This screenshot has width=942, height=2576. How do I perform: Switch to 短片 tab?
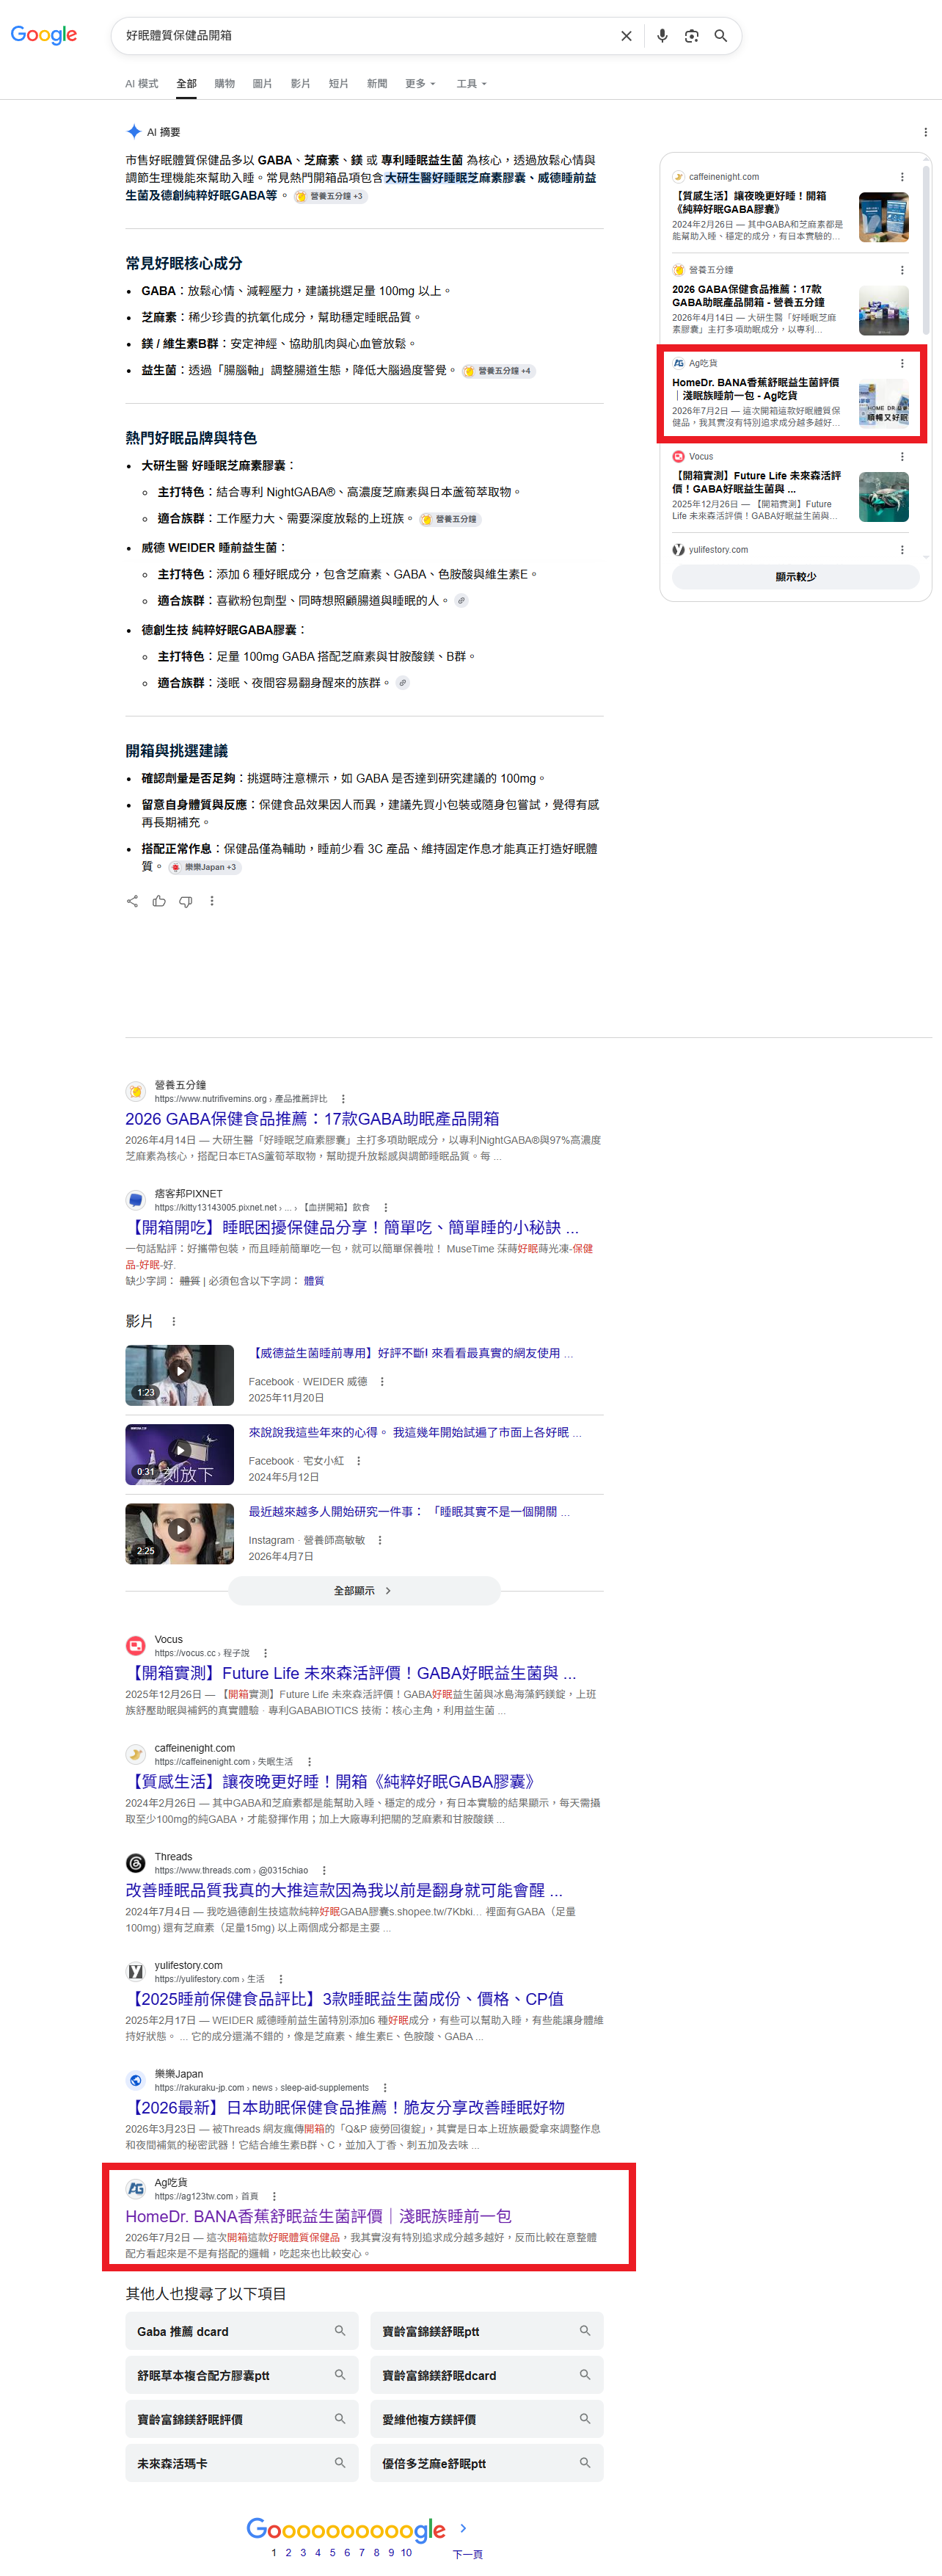tap(339, 84)
